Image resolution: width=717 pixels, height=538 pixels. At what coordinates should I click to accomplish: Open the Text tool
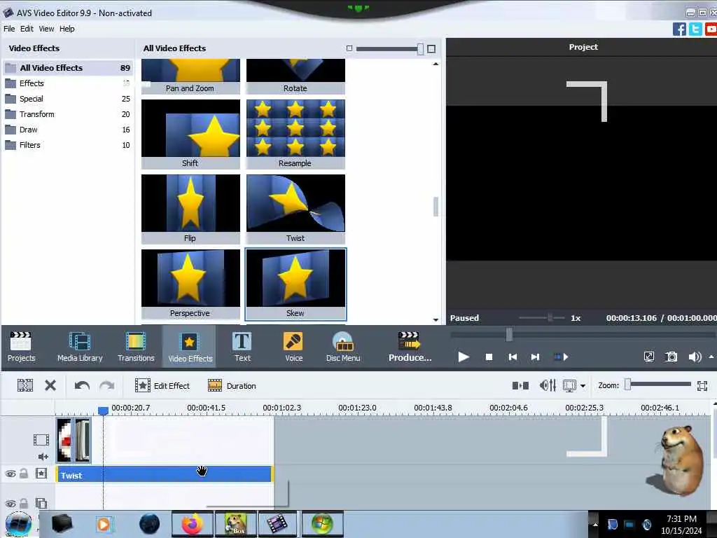point(242,347)
